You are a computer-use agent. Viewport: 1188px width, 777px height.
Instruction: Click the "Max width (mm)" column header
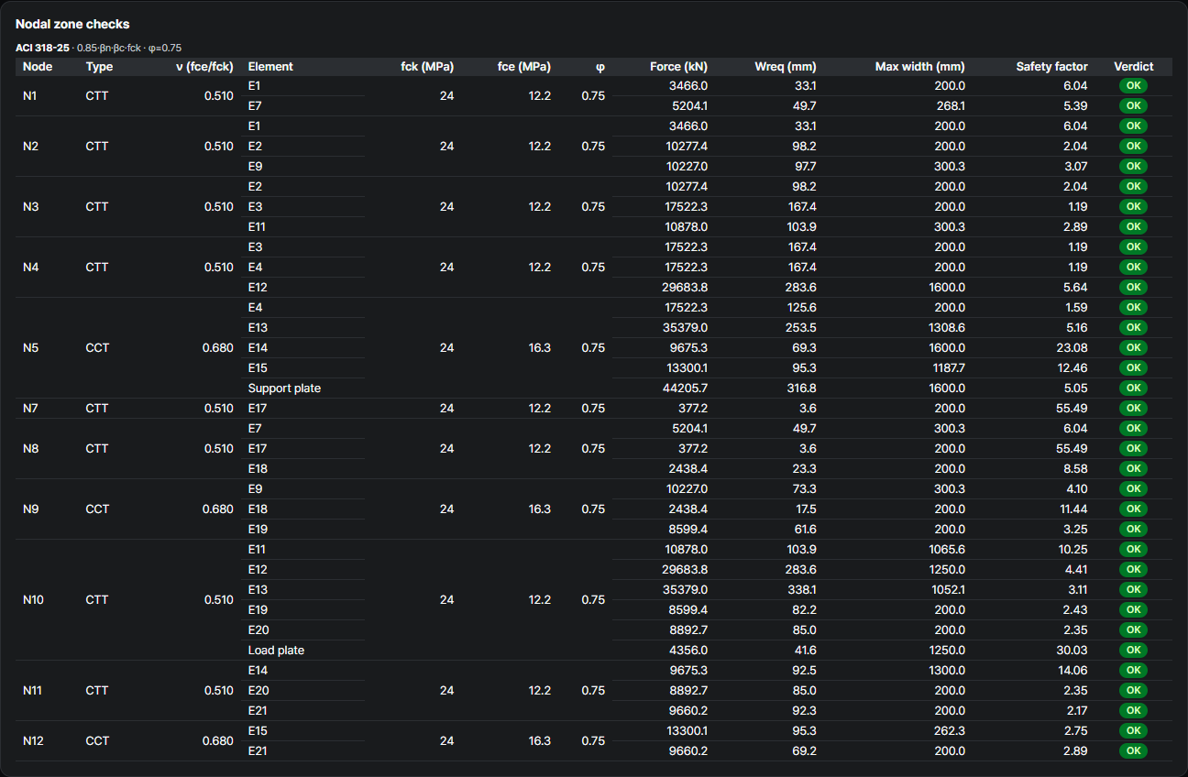click(920, 67)
